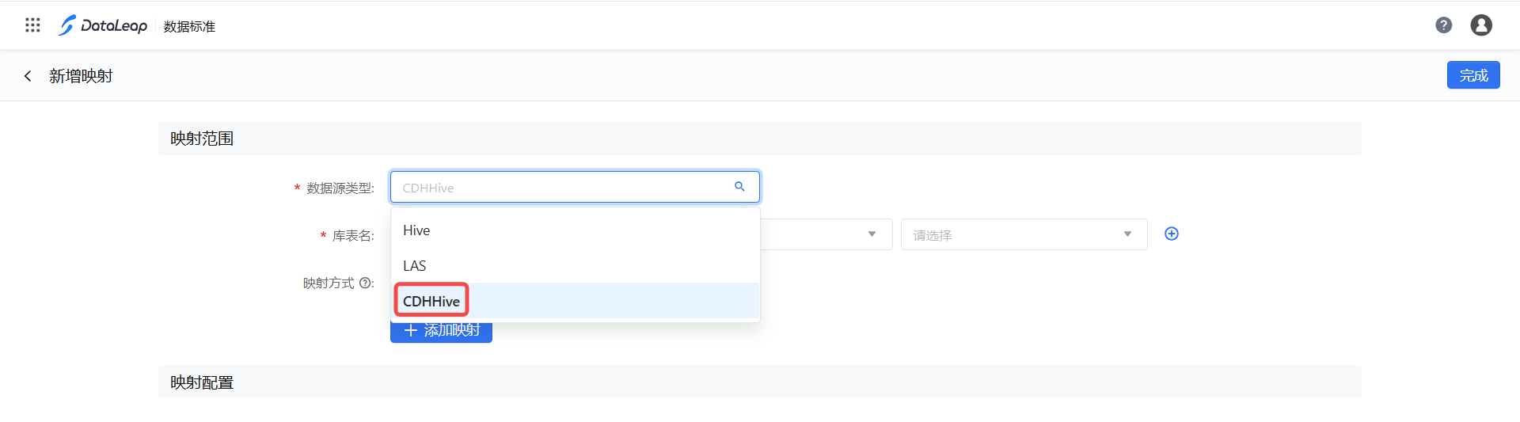The width and height of the screenshot is (1520, 422).
Task: Pick CDHHive in the dropdown list
Action: click(431, 301)
